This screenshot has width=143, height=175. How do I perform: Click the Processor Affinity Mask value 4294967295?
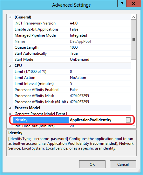point(79,96)
